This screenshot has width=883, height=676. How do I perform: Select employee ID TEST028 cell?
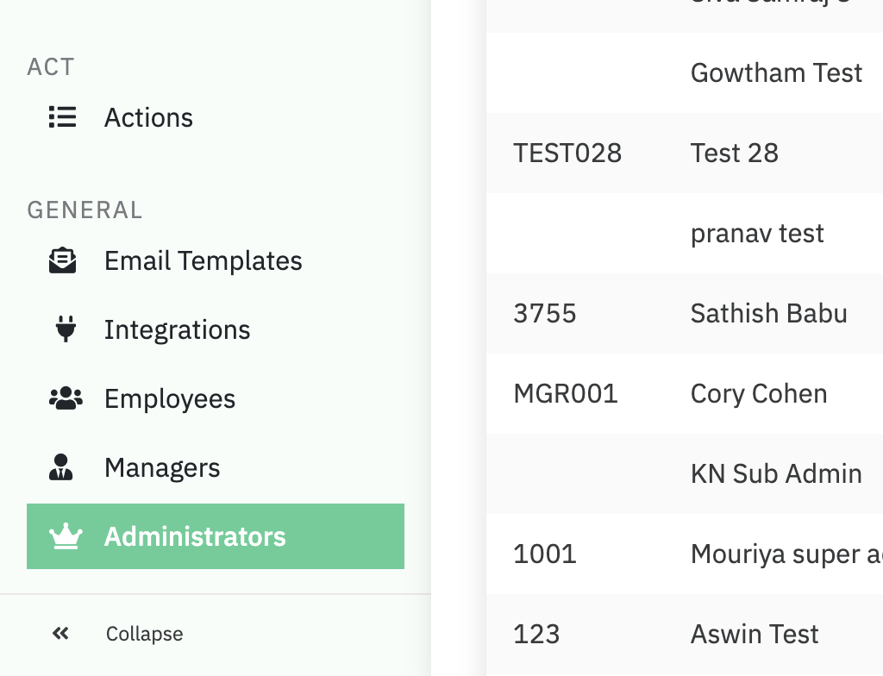click(567, 153)
